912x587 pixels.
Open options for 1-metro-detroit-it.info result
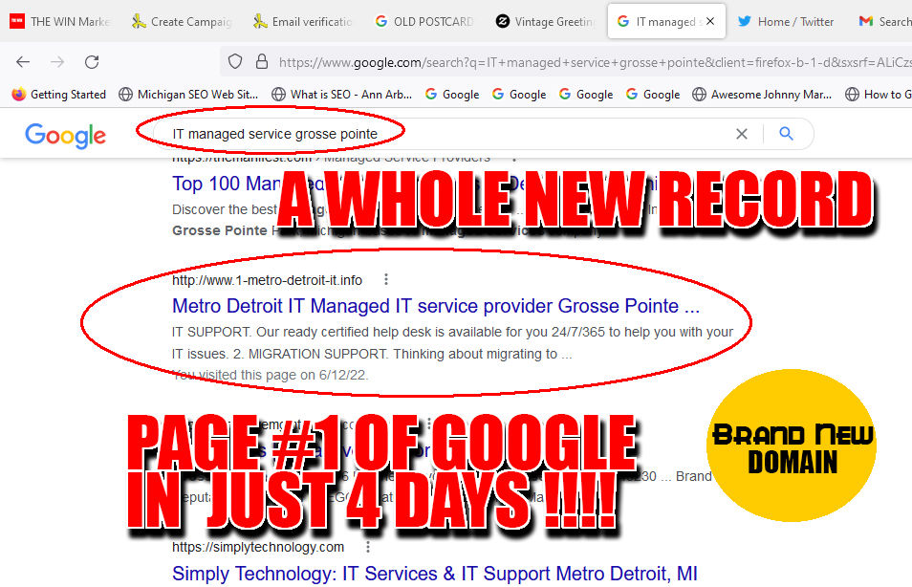pos(385,280)
